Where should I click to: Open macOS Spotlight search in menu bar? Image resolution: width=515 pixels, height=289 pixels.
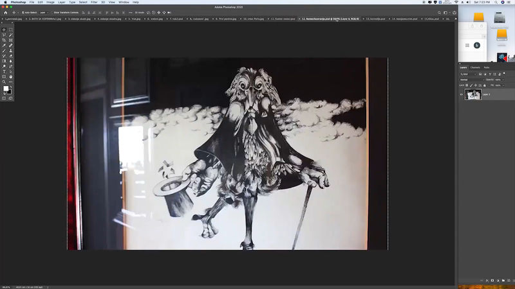(496, 2)
